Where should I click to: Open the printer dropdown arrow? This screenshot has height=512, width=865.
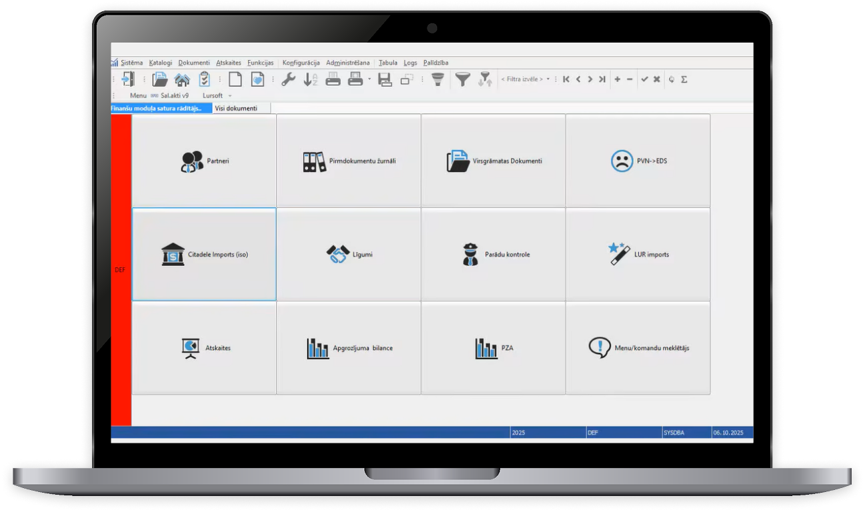point(369,79)
